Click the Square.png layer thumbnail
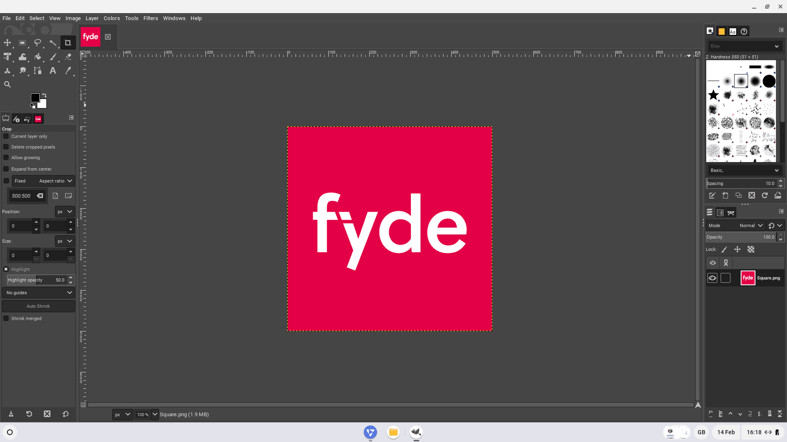Screen dimensions: 787x442 click(x=748, y=278)
